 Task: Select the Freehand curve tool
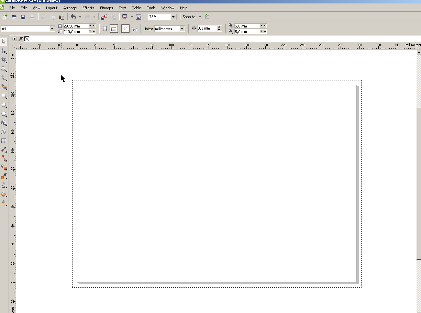tap(4, 78)
